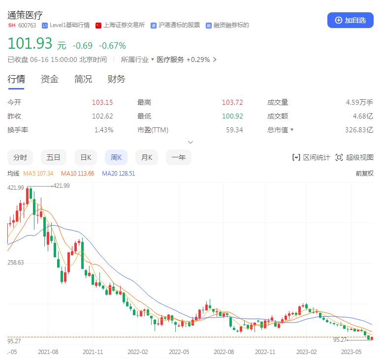
Task: Switch to the 行情 tab
Action: [x=16, y=79]
